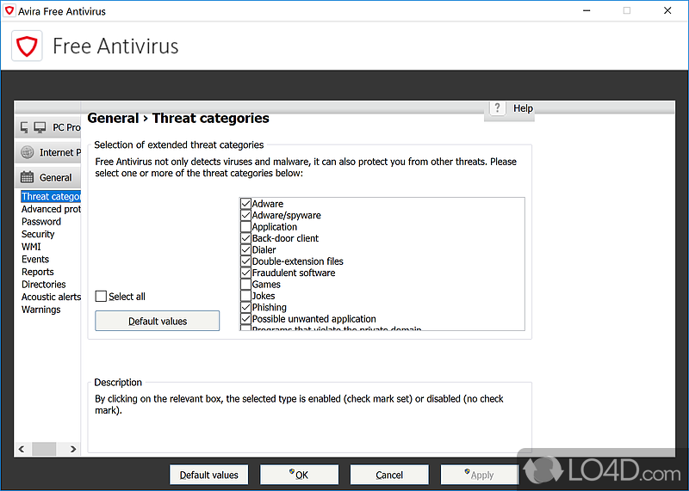The image size is (689, 491).
Task: Open the Password settings page
Action: 41,221
